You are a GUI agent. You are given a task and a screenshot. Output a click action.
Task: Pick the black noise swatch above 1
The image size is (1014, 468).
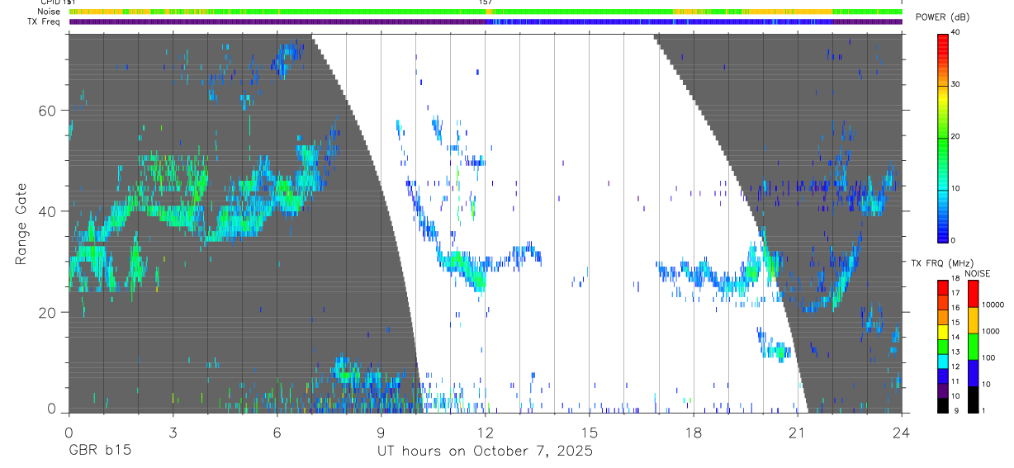click(973, 399)
